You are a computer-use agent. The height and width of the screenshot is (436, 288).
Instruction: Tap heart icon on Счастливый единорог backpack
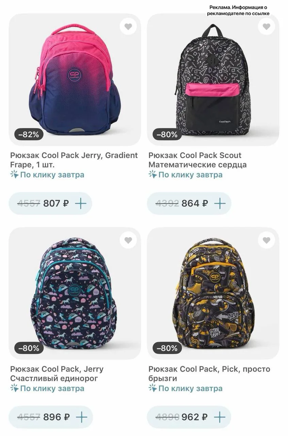[x=128, y=240]
